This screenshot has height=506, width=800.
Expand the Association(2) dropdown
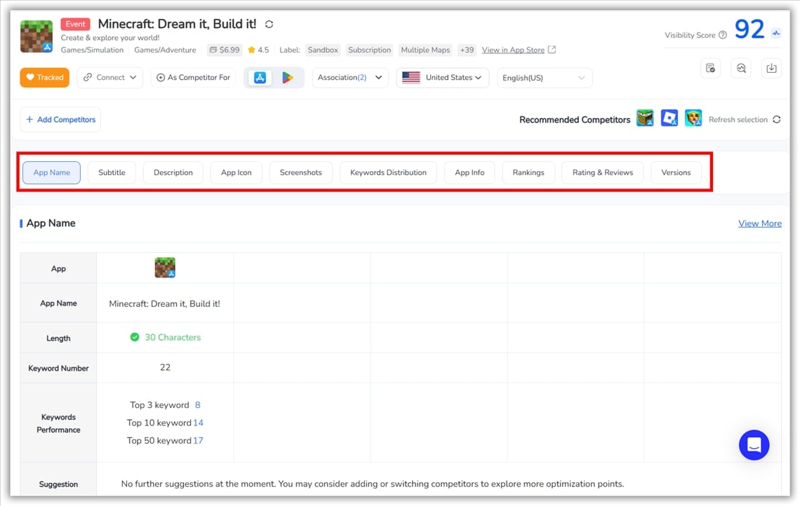pos(349,78)
